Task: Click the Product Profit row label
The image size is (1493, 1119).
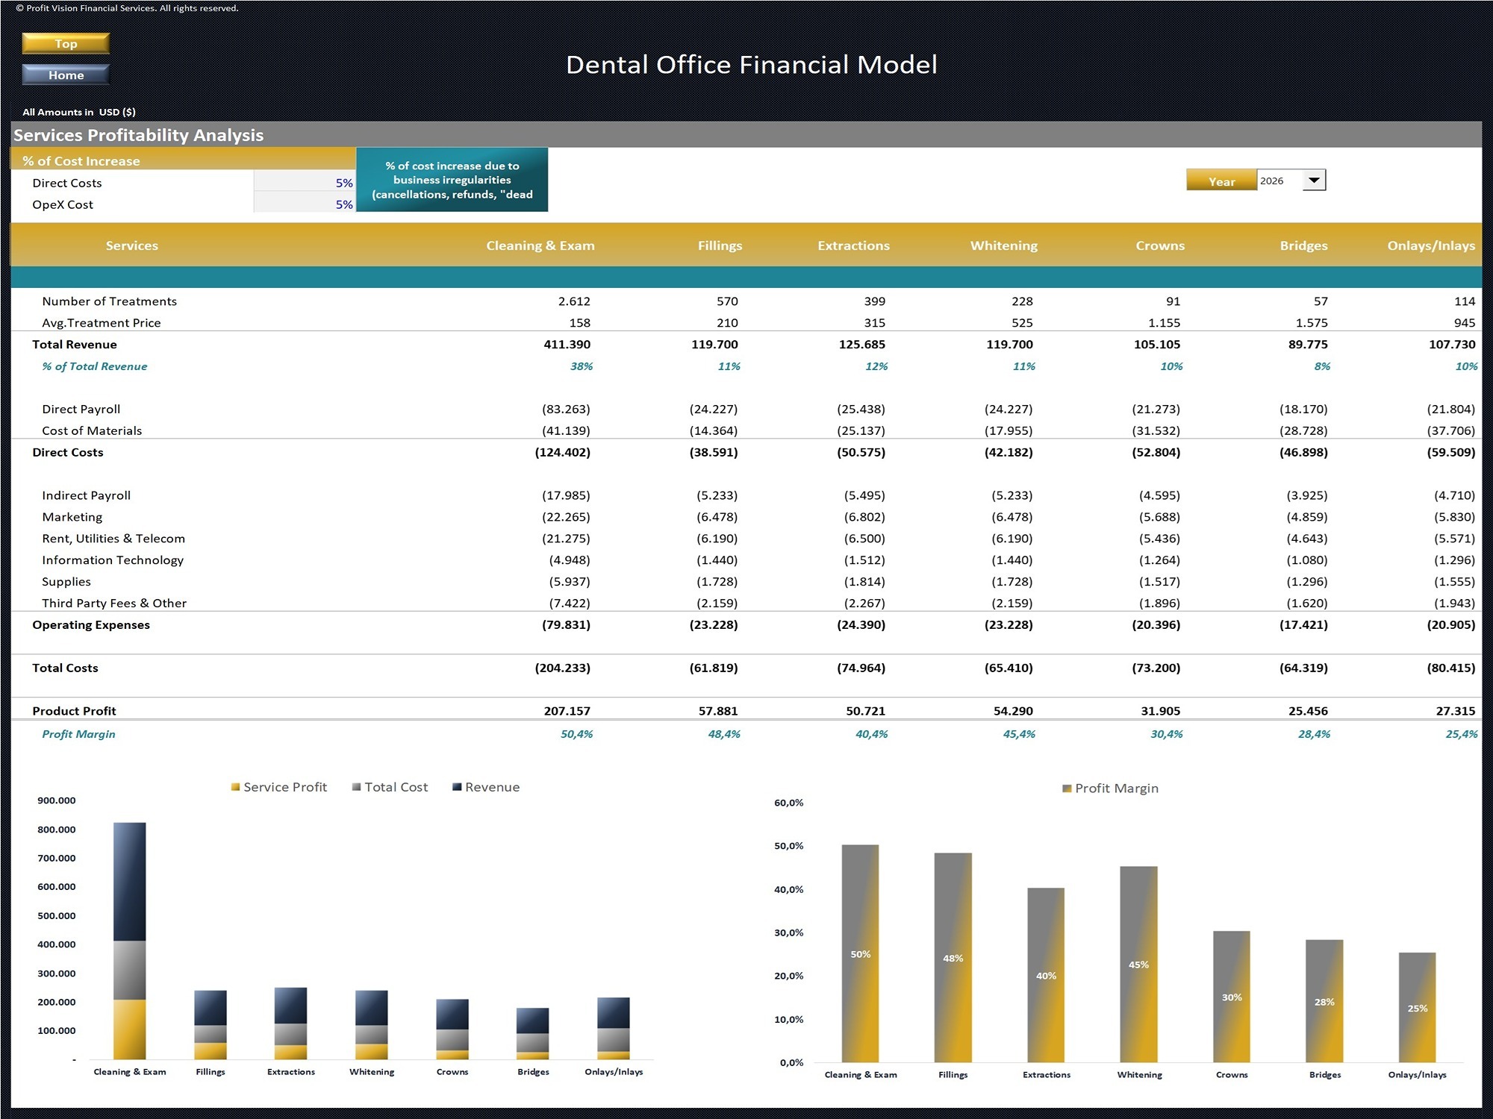Action: 74,711
